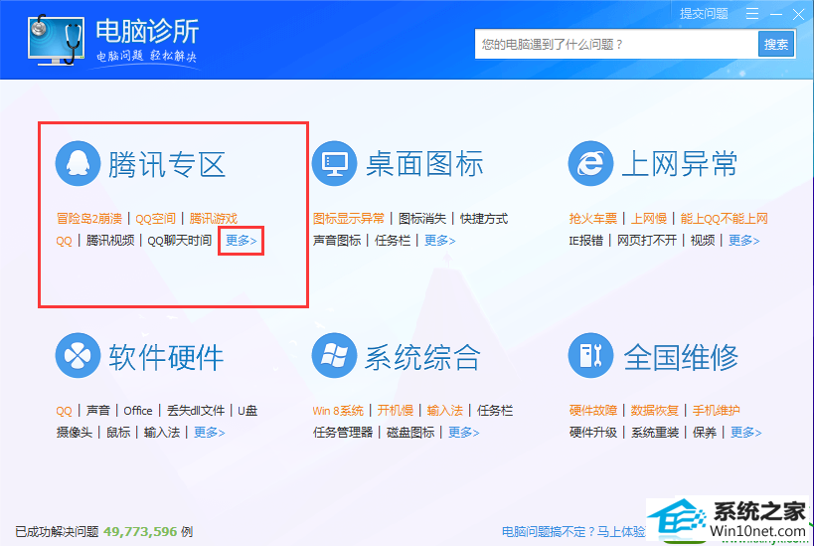814x546 pixels.
Task: Open the 上网异常 heading
Action: (x=680, y=164)
